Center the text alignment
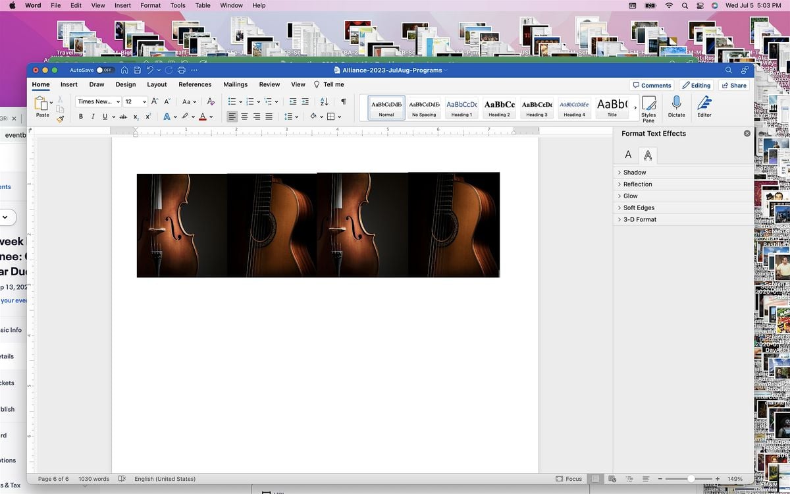790x494 pixels. [x=244, y=117]
